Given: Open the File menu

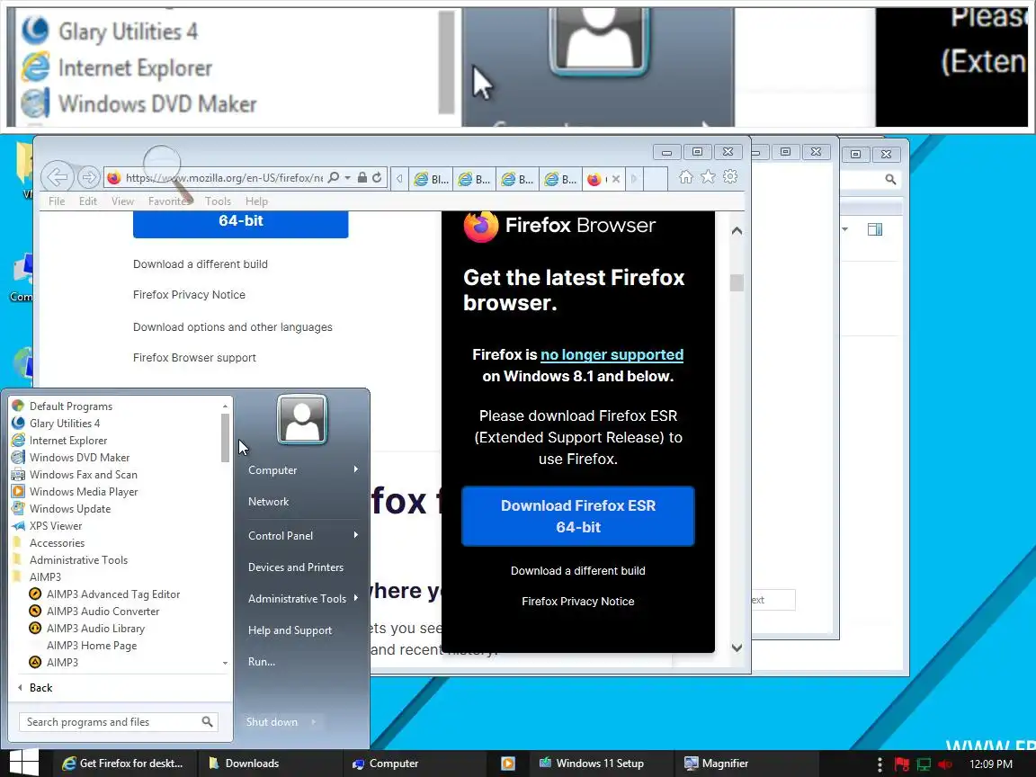Looking at the screenshot, I should point(57,201).
